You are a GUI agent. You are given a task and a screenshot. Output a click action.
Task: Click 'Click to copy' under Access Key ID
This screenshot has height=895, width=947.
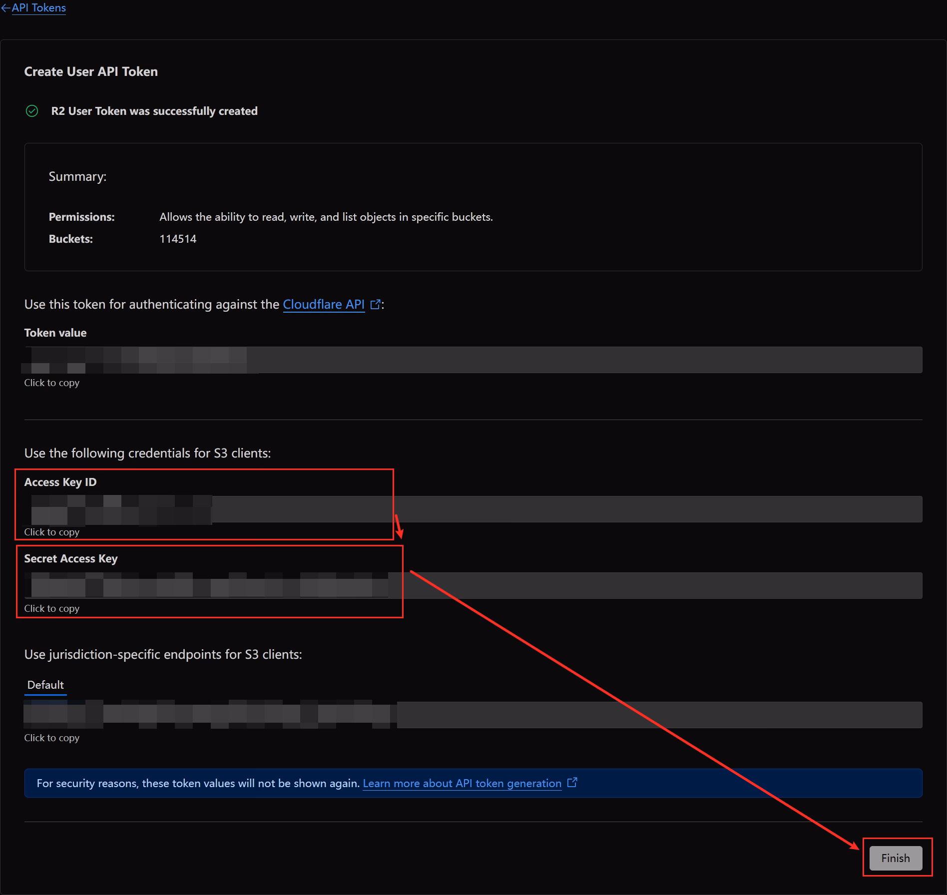(x=51, y=532)
